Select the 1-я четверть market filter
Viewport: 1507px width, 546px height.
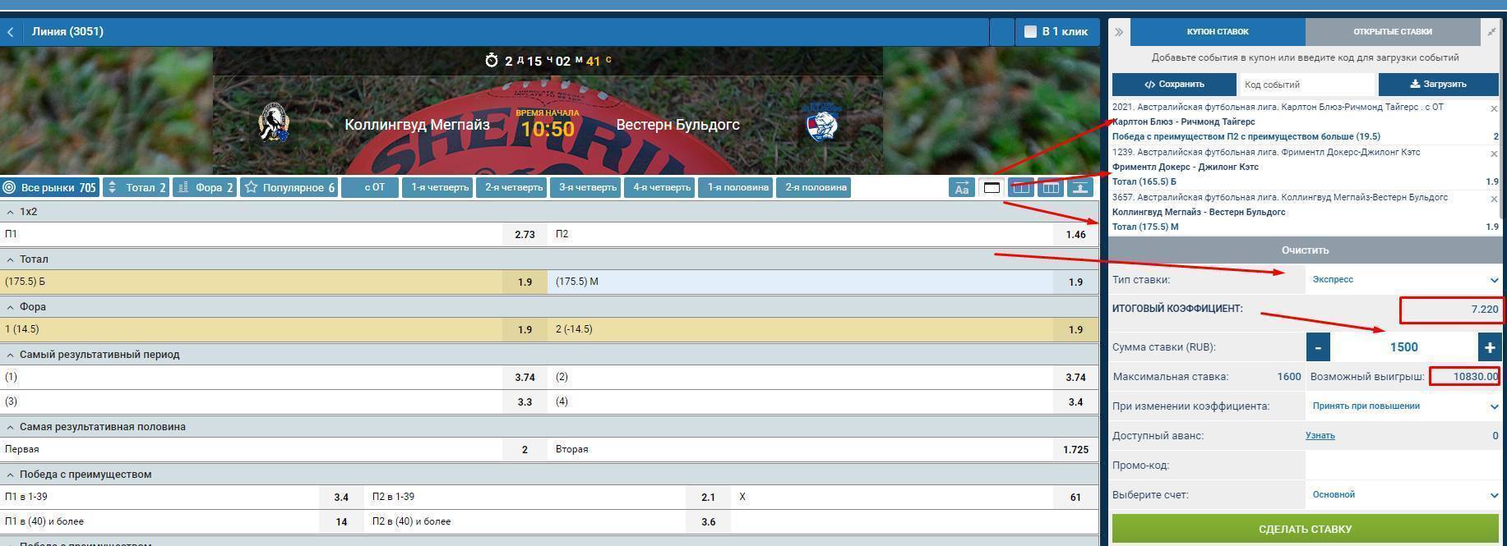click(440, 188)
